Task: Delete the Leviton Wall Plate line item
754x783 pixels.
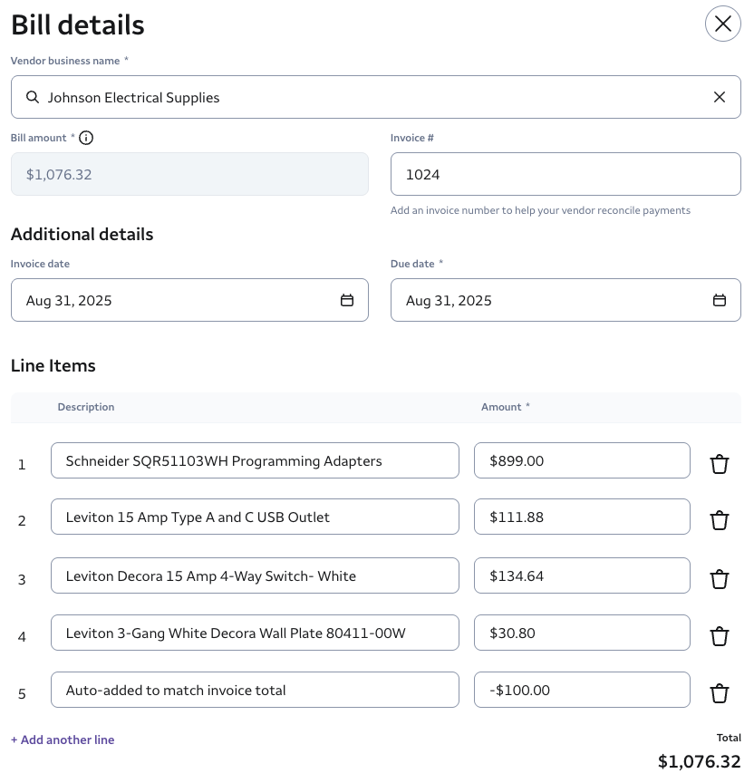Action: click(719, 636)
